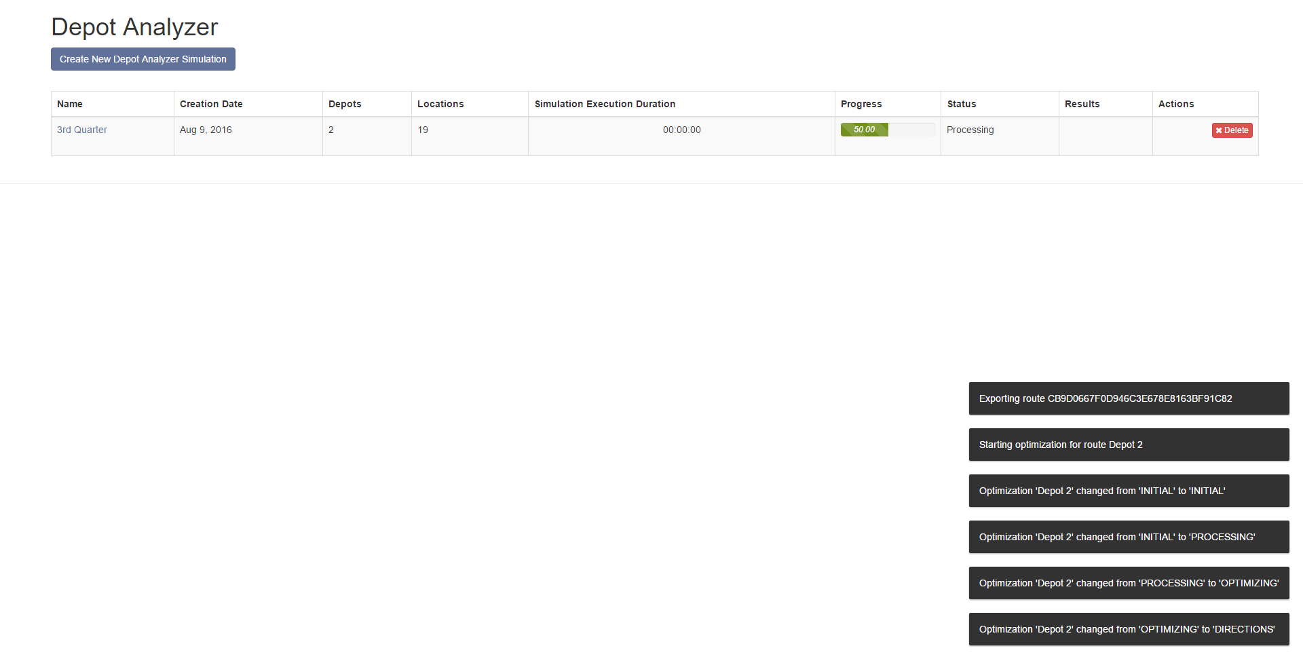
Task: Click the Locations column header
Action: tap(440, 104)
